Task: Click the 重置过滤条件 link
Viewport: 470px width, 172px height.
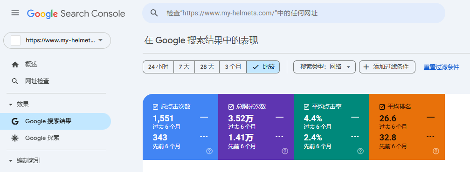Action: (x=441, y=67)
